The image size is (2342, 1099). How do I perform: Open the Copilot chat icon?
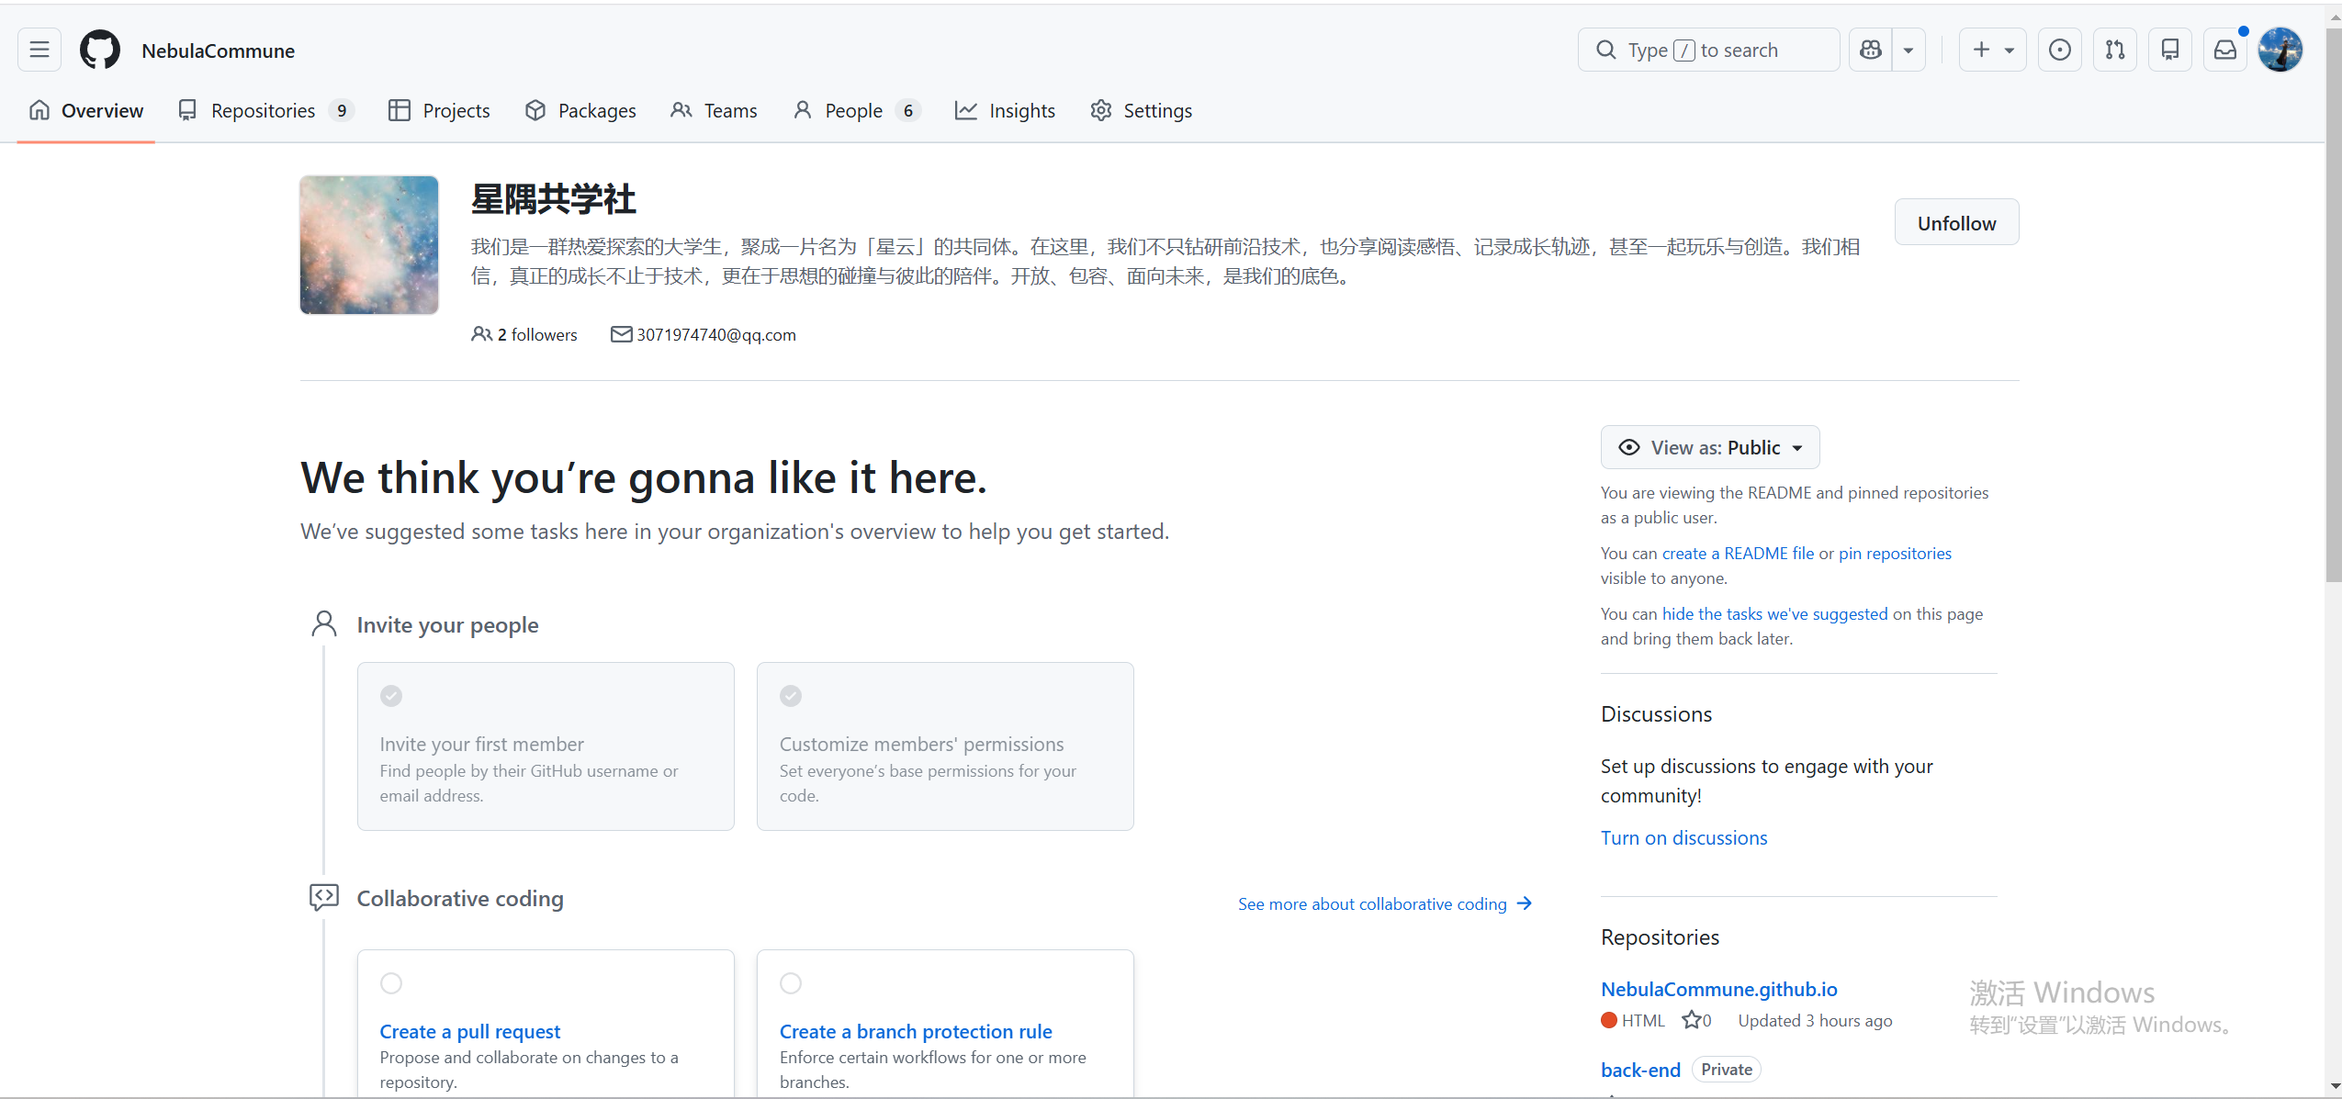[x=1871, y=50]
